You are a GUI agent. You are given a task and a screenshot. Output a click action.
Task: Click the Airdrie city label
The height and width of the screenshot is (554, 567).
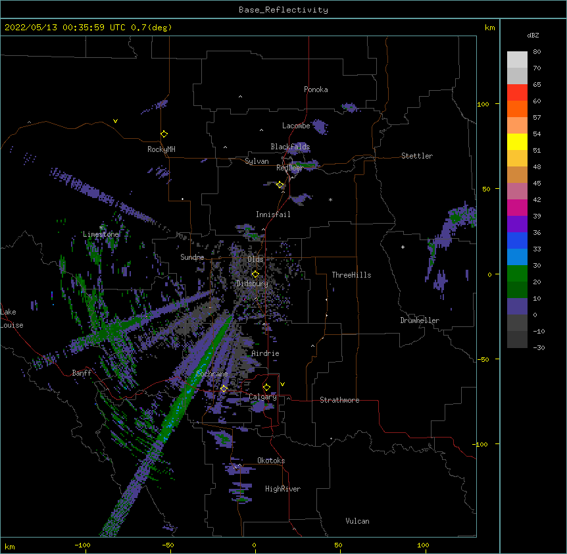pos(266,353)
